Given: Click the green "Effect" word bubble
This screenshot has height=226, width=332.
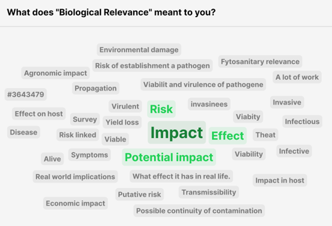Looking at the screenshot, I should coord(228,135).
